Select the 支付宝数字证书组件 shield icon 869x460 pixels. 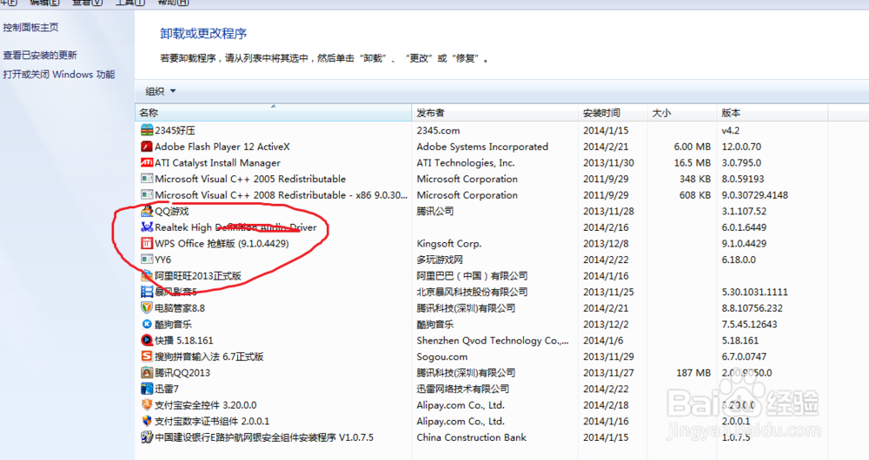(146, 421)
